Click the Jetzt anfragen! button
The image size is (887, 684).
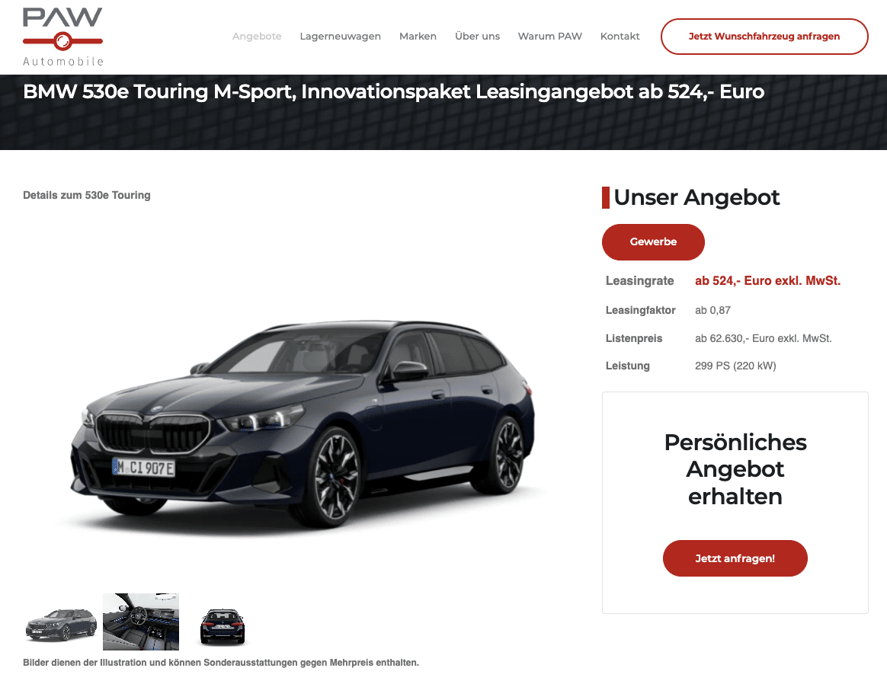tap(735, 558)
